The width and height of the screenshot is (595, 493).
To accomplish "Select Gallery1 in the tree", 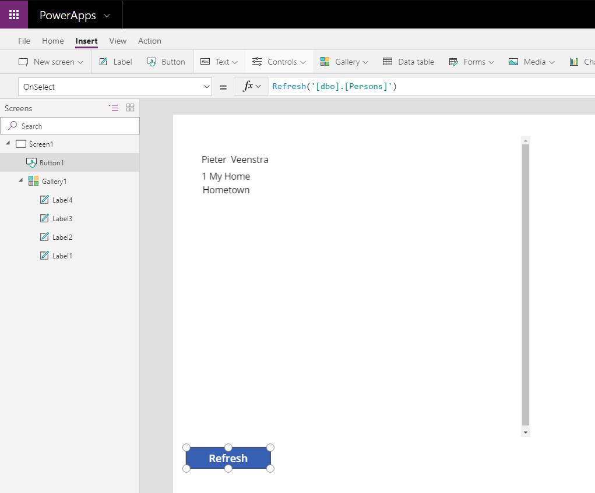I will click(x=54, y=182).
